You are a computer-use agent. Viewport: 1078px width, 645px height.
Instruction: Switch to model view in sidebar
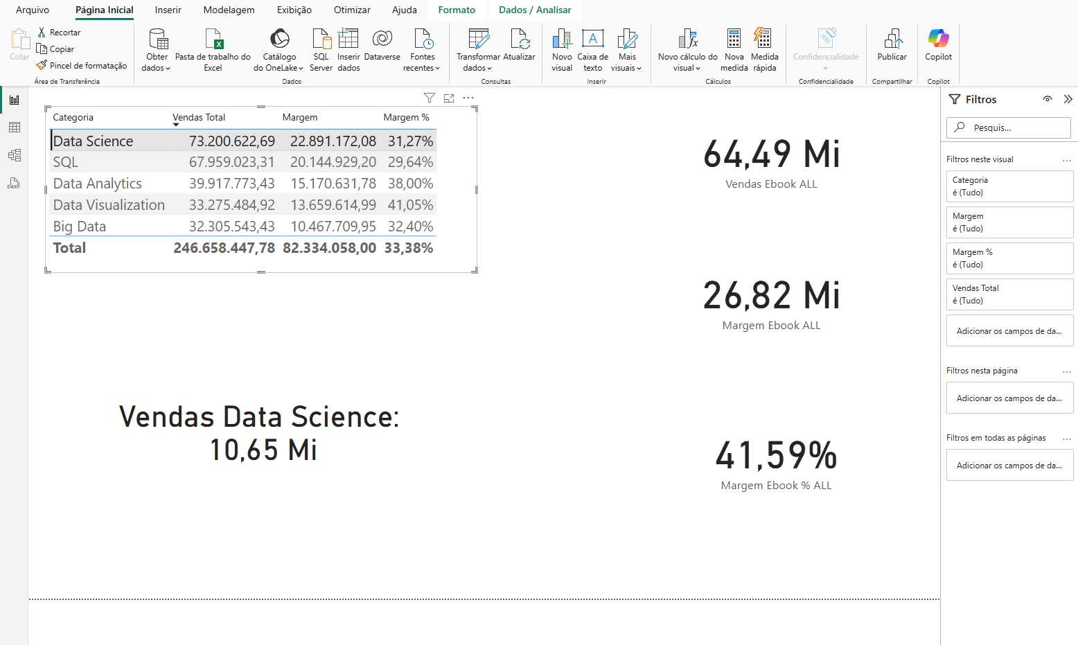point(14,155)
